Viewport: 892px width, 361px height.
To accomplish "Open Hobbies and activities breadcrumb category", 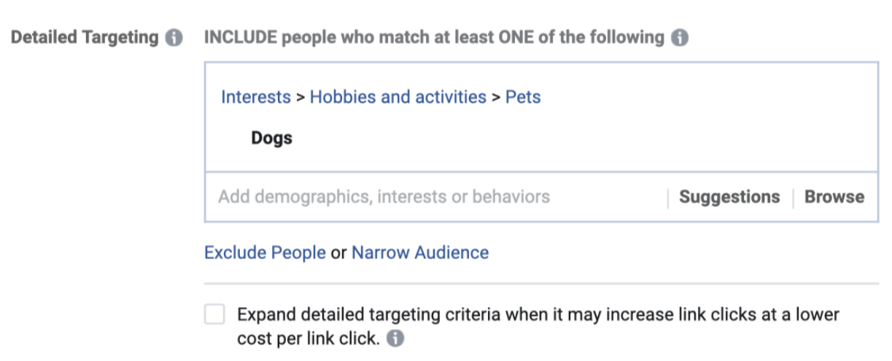I will pyautogui.click(x=397, y=97).
